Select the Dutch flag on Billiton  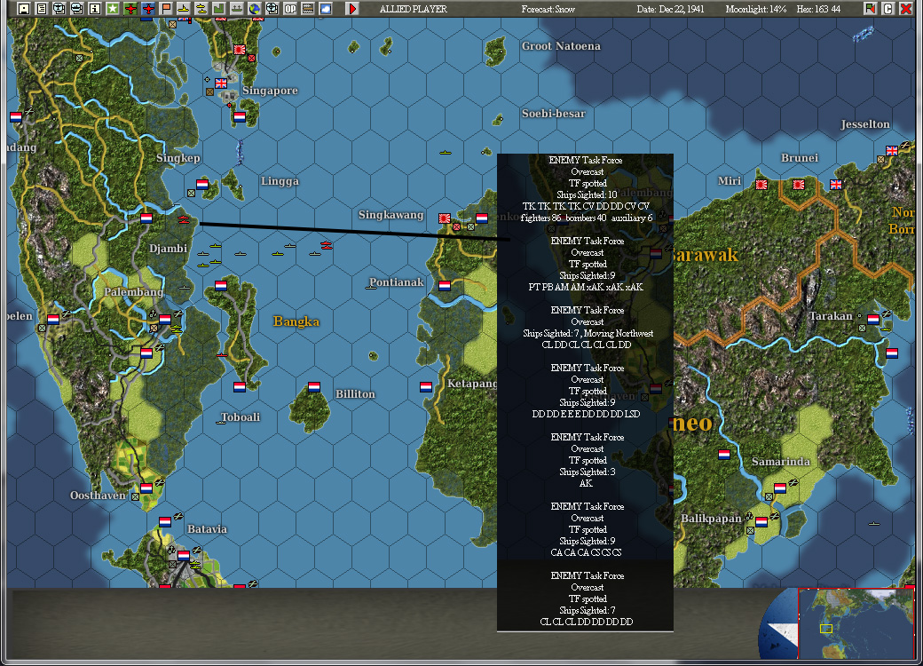tap(314, 387)
